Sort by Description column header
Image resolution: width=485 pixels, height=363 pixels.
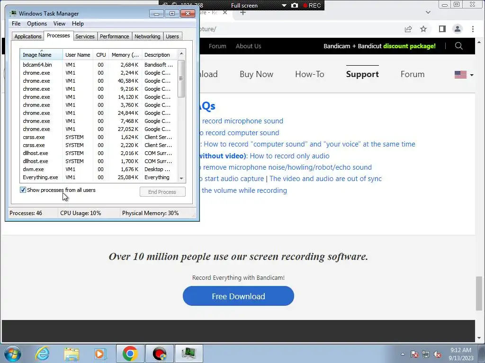159,55
